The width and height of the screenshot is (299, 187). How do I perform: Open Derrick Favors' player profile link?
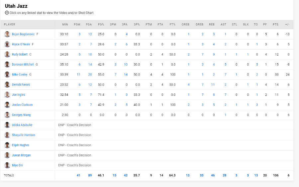[x=21, y=85]
